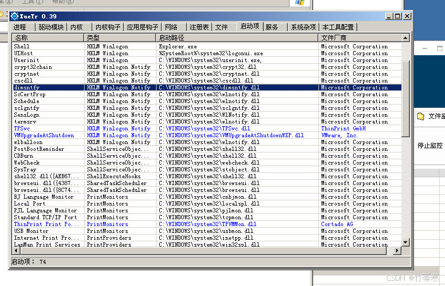Click the folder icon beside 文件监

click(x=421, y=116)
